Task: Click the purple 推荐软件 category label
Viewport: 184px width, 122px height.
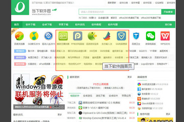Action: tap(20, 57)
